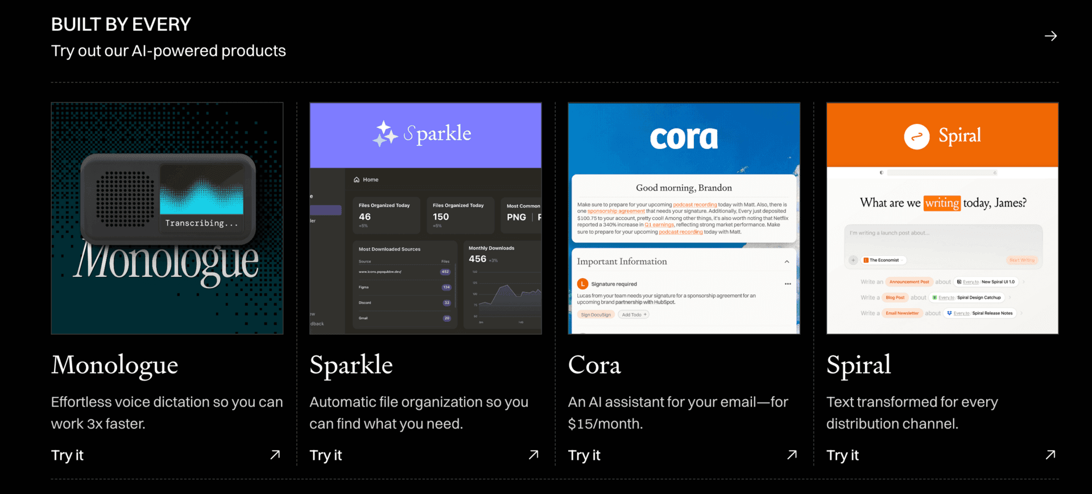The width and height of the screenshot is (1092, 494).
Task: Click the Sparkle star logo in thumbnail
Action: pos(385,134)
